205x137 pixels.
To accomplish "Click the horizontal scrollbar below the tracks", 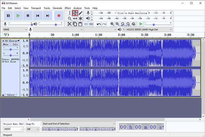I will point(97,120).
